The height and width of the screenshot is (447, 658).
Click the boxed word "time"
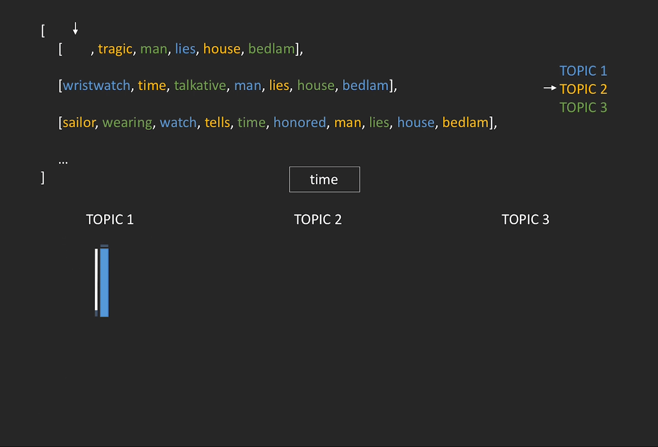click(x=324, y=180)
